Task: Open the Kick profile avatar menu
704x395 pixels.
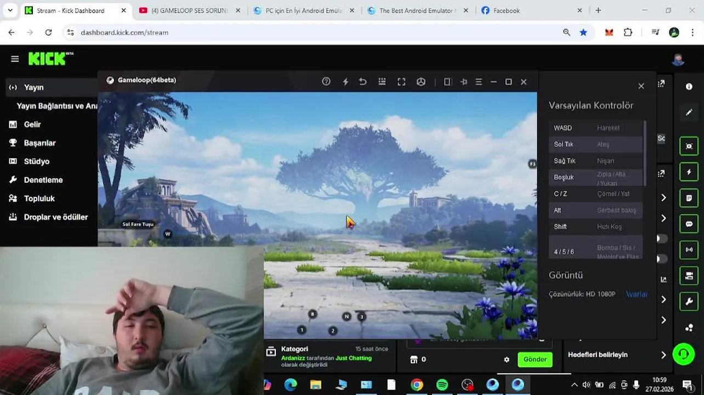Action: [x=678, y=59]
